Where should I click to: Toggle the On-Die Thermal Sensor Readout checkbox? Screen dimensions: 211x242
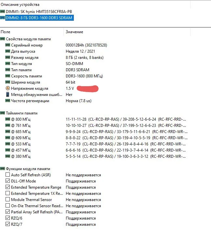click(x=7, y=206)
